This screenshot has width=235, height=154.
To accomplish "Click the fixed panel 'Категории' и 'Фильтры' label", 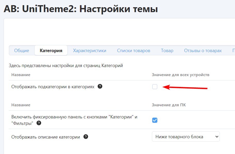I will (74, 120).
